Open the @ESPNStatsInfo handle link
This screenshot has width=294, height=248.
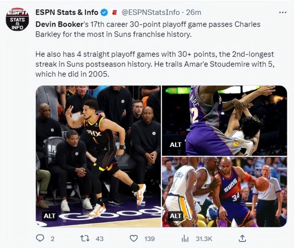(x=150, y=13)
